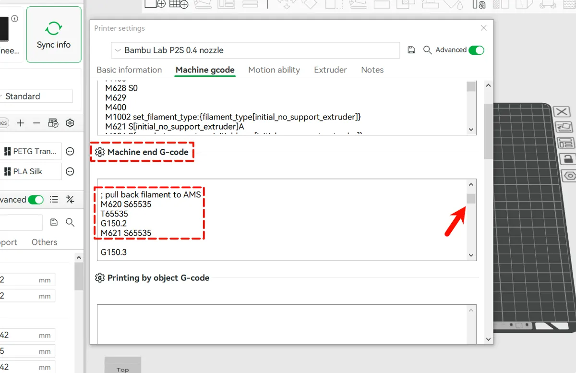
Task: Click the auto-orient icon beside the plate
Action: point(564,127)
